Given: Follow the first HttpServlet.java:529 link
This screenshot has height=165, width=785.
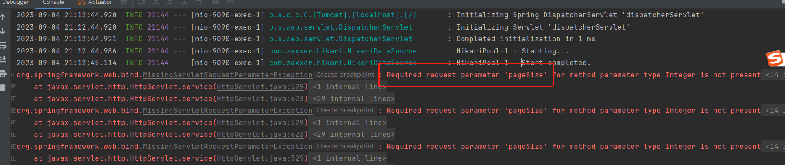Looking at the screenshot, I should click(x=260, y=87).
